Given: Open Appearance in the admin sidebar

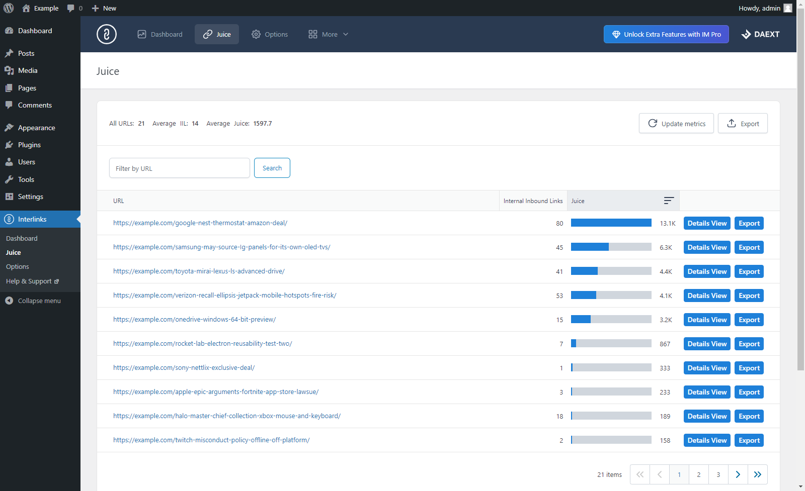Looking at the screenshot, I should pyautogui.click(x=40, y=128).
